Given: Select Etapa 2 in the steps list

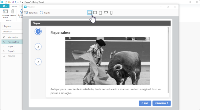Looking at the screenshot, I should point(12,46).
